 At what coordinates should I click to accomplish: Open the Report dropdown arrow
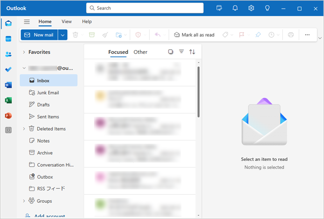(x=145, y=35)
